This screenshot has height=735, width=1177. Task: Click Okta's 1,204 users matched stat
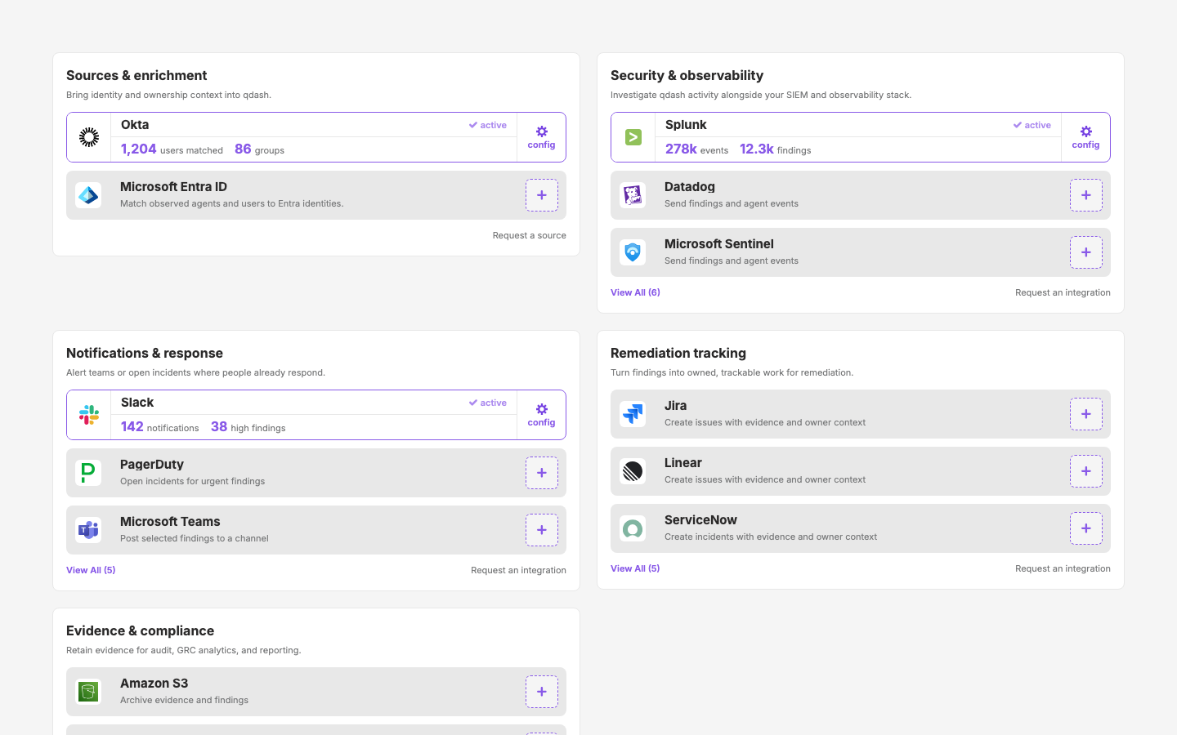pyautogui.click(x=172, y=149)
